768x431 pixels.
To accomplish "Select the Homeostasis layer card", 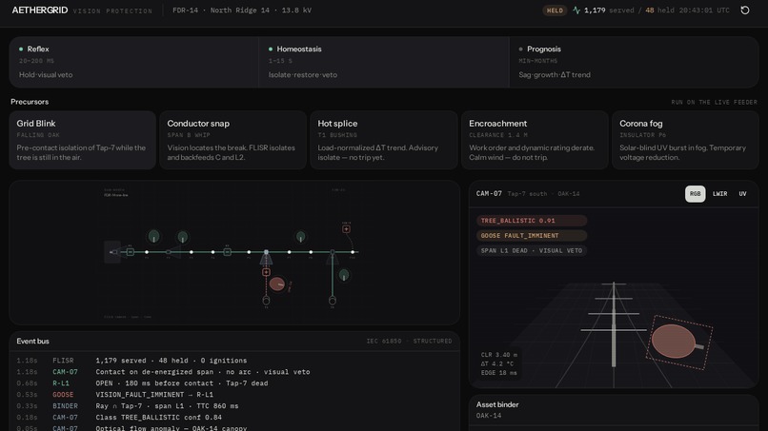I will [x=383, y=62].
